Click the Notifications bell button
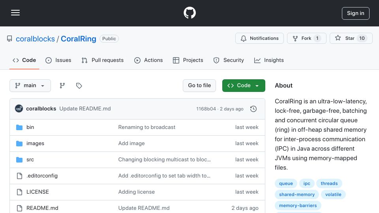 click(x=259, y=38)
